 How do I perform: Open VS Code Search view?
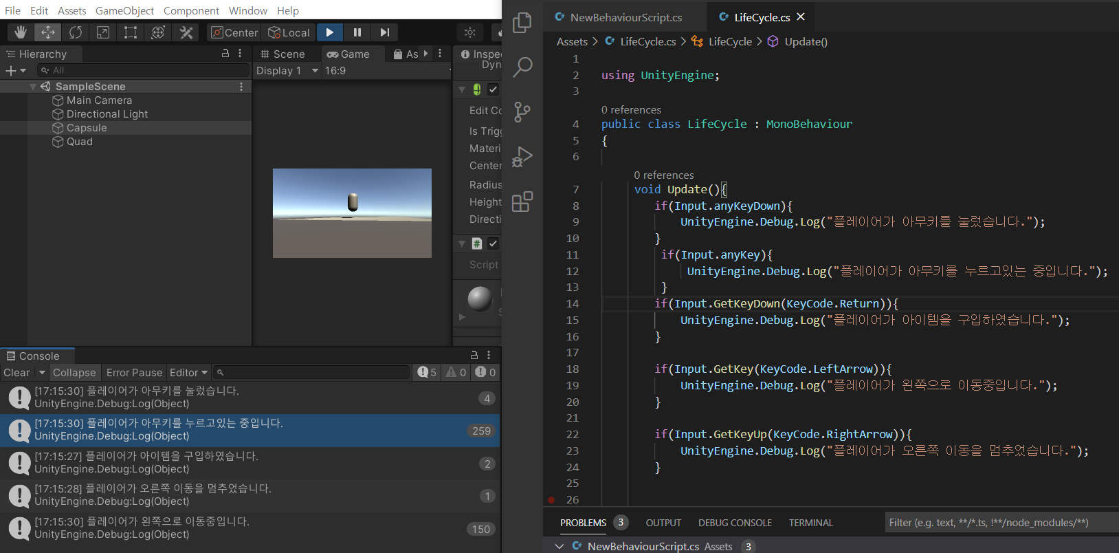(522, 67)
